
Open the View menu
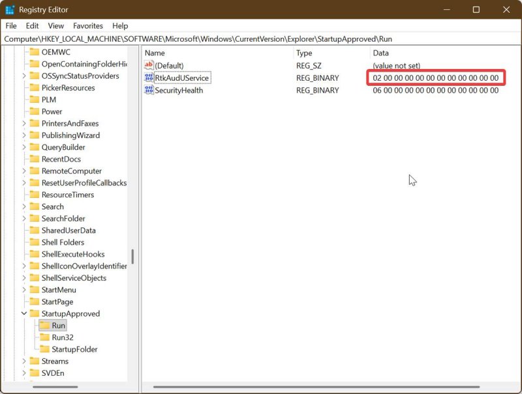click(x=55, y=26)
